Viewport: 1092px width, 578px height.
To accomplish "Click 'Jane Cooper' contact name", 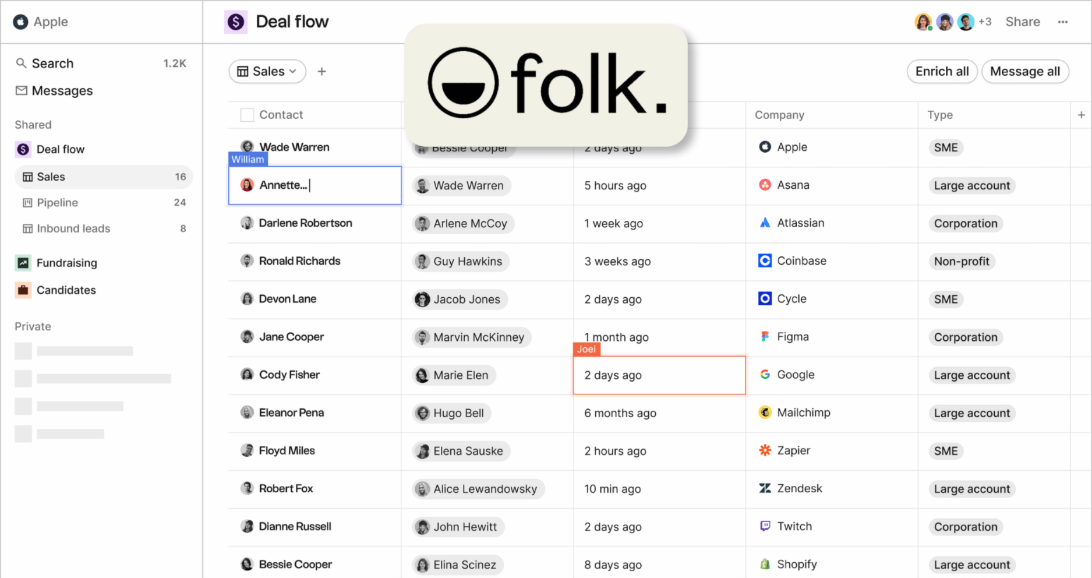I will 291,336.
